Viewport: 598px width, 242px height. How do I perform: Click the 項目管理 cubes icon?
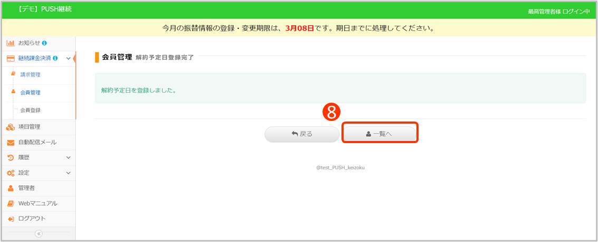(11, 127)
